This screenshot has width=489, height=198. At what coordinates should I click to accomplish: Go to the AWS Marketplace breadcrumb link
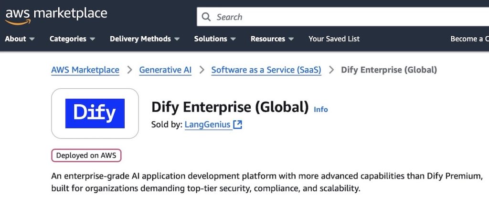click(85, 70)
